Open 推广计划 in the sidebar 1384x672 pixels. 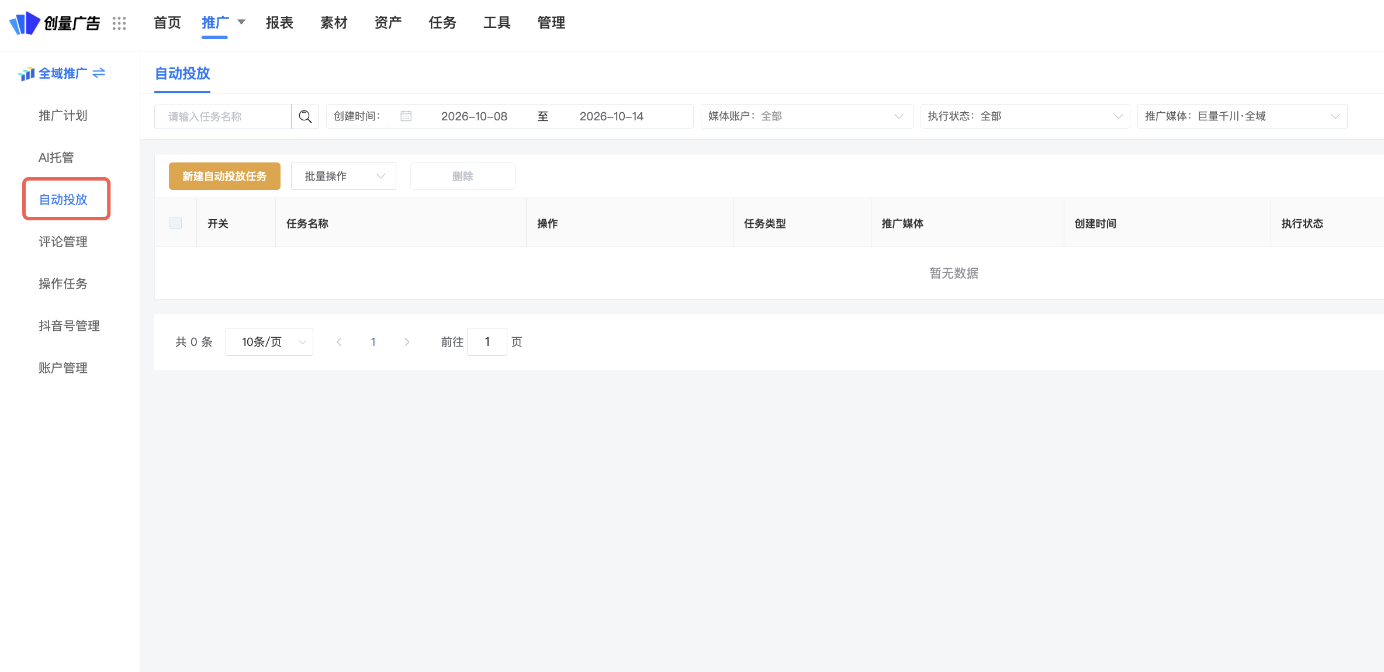pos(63,116)
